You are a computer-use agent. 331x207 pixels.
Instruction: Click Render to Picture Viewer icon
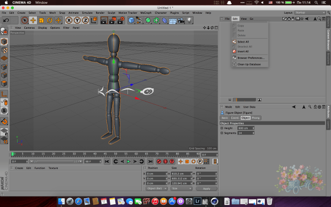pyautogui.click(x=112, y=20)
